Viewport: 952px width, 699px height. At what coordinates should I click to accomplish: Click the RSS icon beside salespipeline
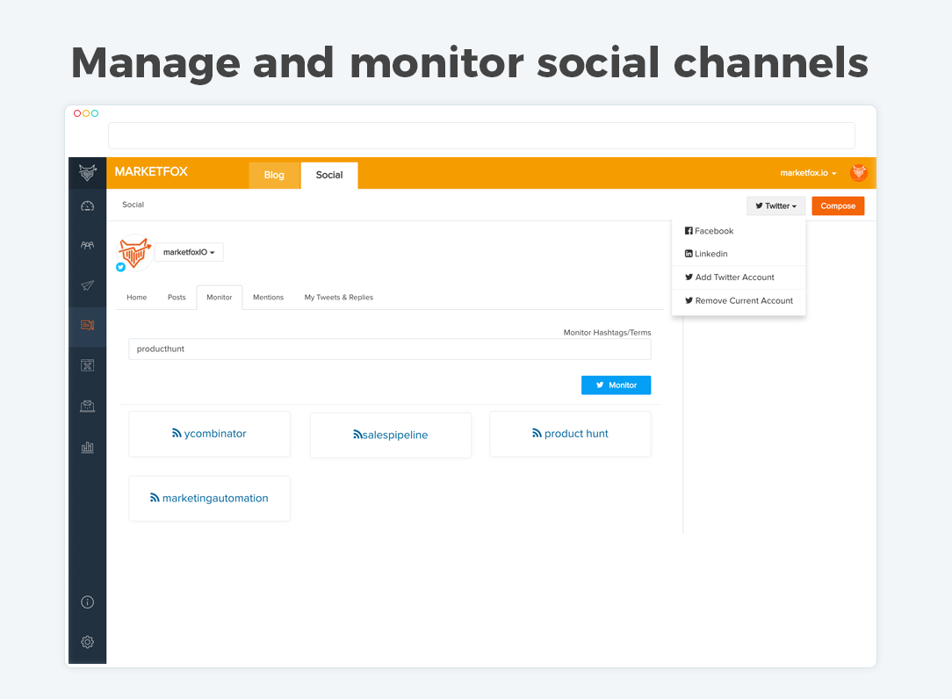357,434
